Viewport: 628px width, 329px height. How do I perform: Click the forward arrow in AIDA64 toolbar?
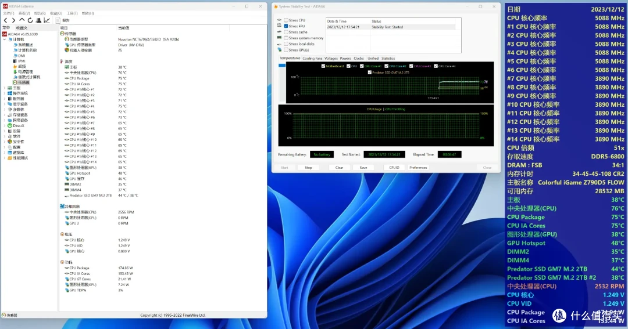click(x=13, y=20)
